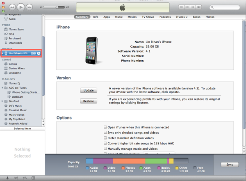Switch to list view mode
The image size is (246, 181).
click(181, 7)
